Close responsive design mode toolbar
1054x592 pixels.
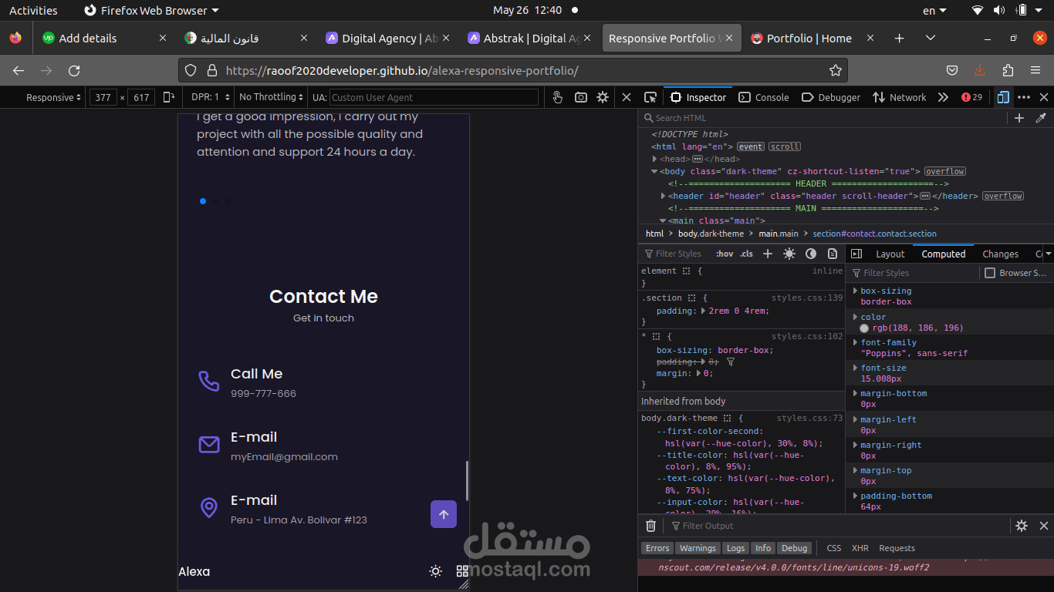[x=627, y=97]
